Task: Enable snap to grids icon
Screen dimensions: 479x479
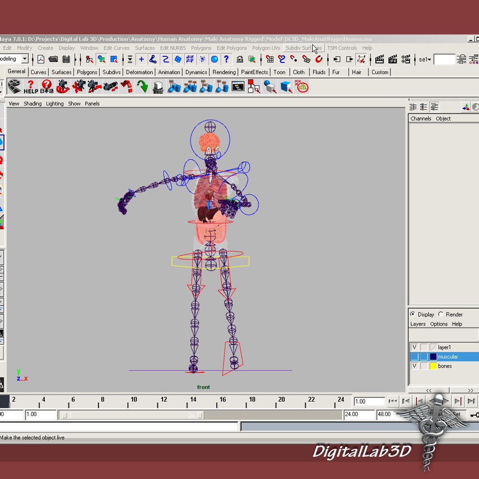Action: (x=270, y=59)
